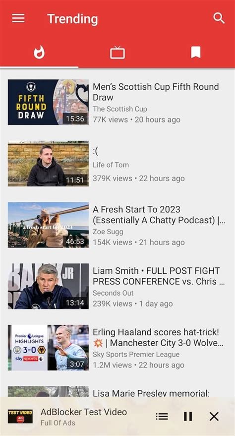Open A Fresh Start To 2023 video title
The image size is (235, 436).
click(159, 215)
